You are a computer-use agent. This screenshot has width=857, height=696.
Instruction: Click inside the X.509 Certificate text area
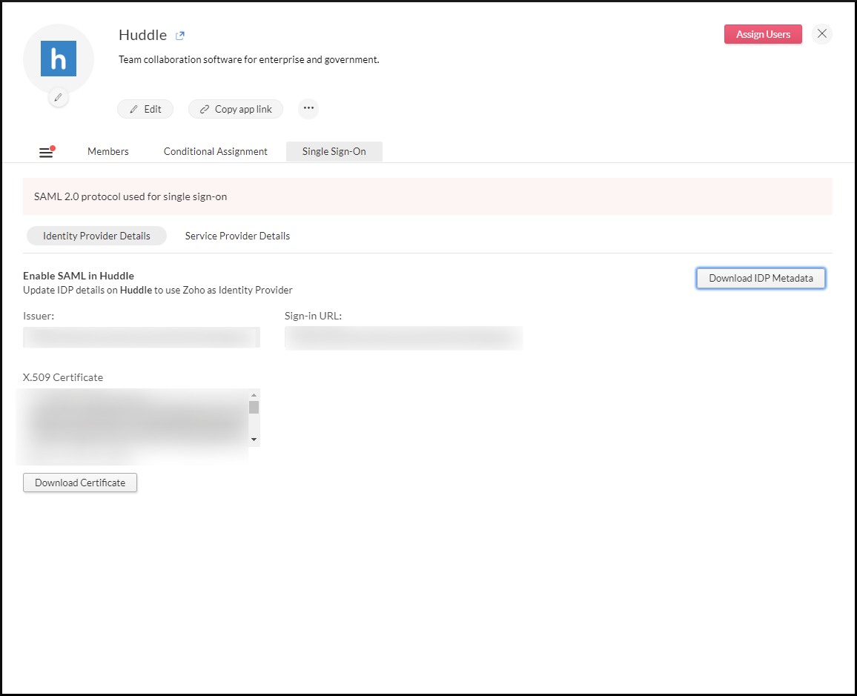coord(136,419)
